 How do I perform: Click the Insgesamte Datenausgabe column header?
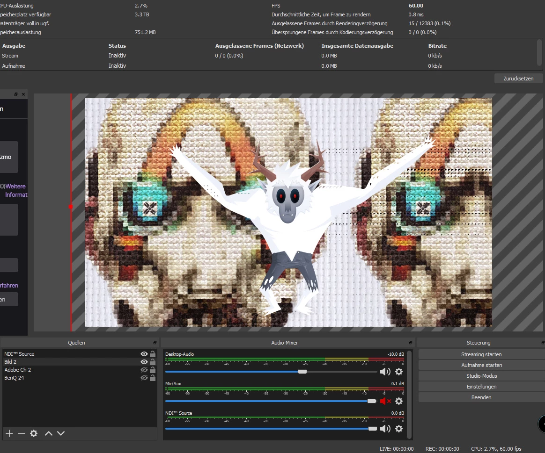357,46
